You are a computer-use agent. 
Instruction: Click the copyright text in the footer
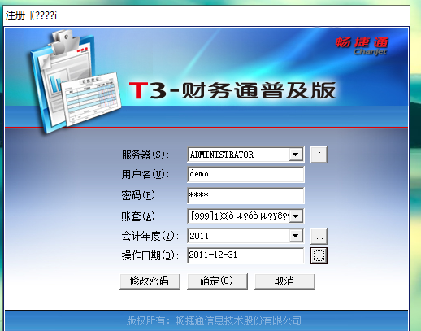214,320
